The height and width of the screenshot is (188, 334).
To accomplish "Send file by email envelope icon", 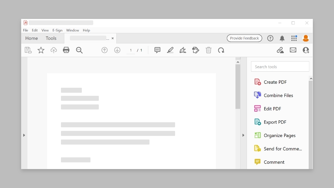I will pyautogui.click(x=293, y=50).
